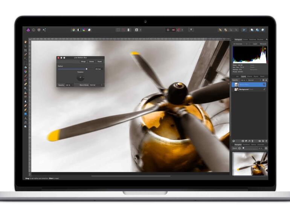Click the Select All toolbar icon
290x218 pixels.
click(x=118, y=30)
